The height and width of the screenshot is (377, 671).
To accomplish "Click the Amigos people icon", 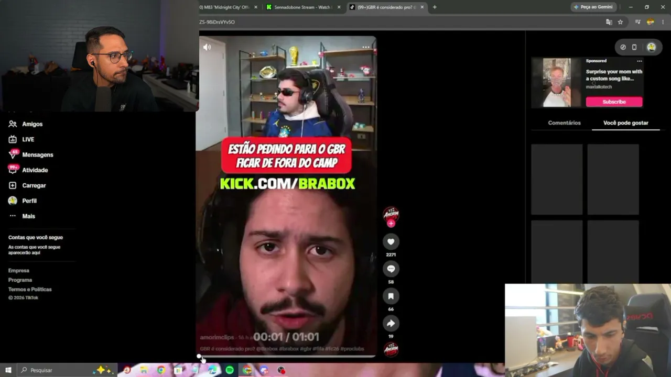I will point(13,124).
